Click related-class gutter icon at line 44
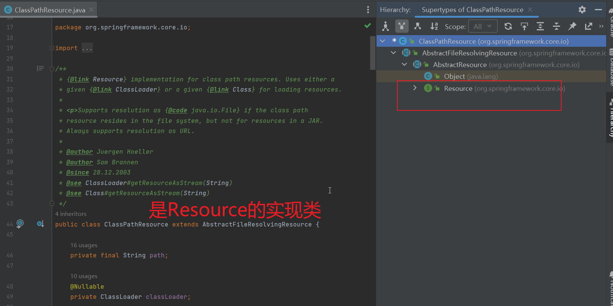The image size is (613, 306). coord(20,223)
